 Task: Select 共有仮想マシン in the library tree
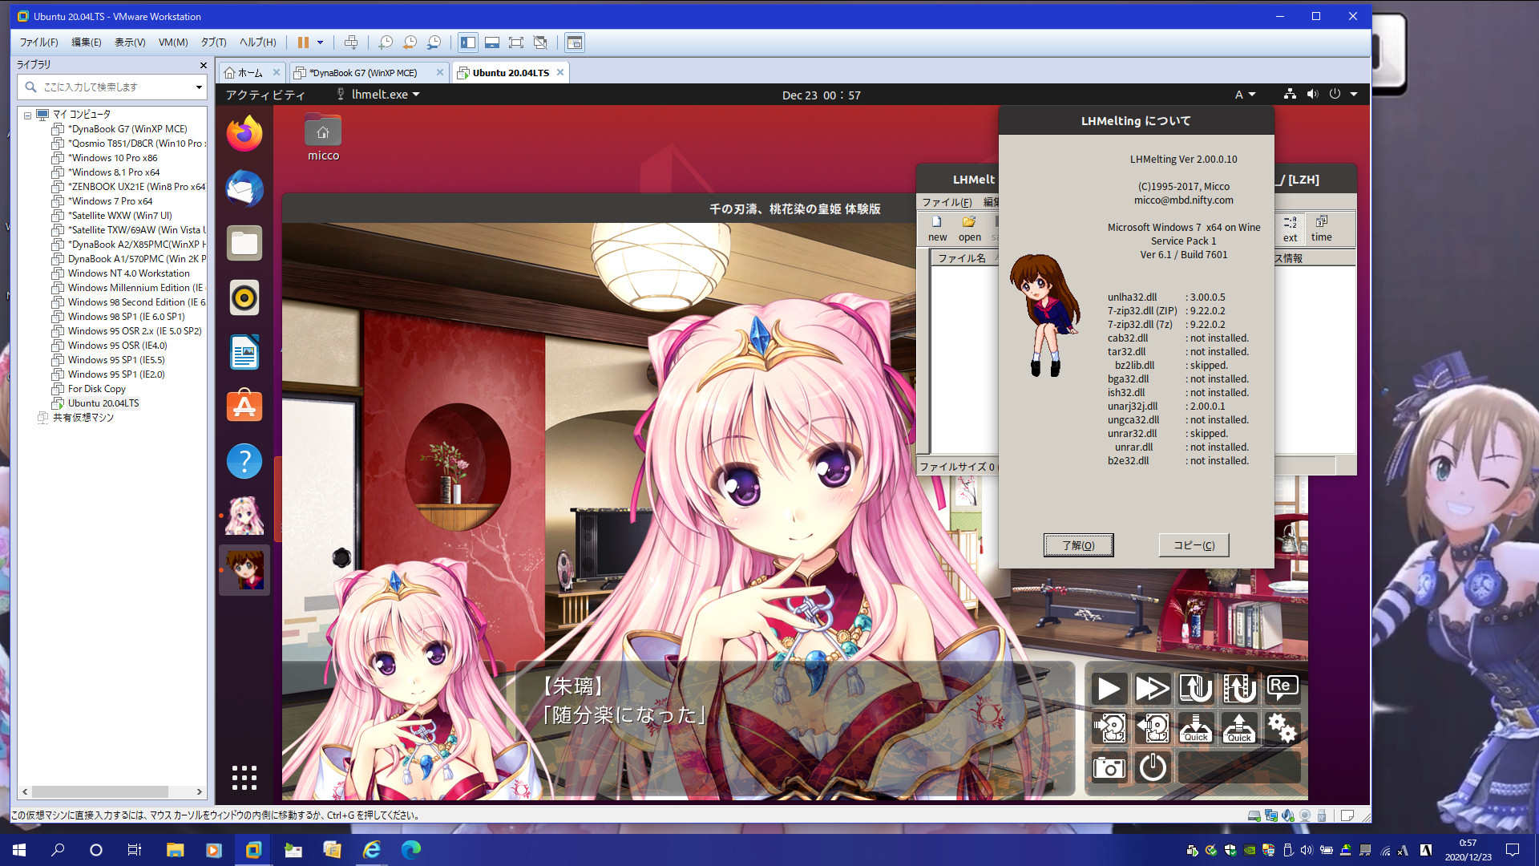point(83,418)
